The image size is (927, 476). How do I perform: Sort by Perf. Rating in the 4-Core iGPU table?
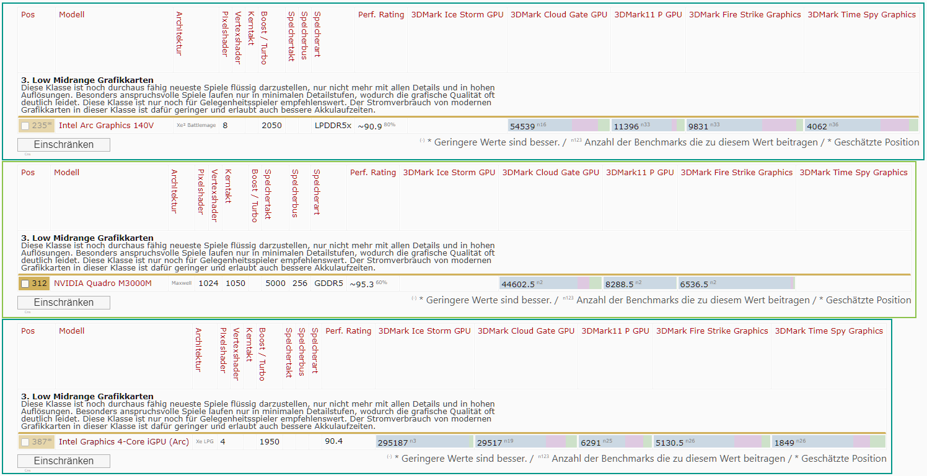pos(348,331)
